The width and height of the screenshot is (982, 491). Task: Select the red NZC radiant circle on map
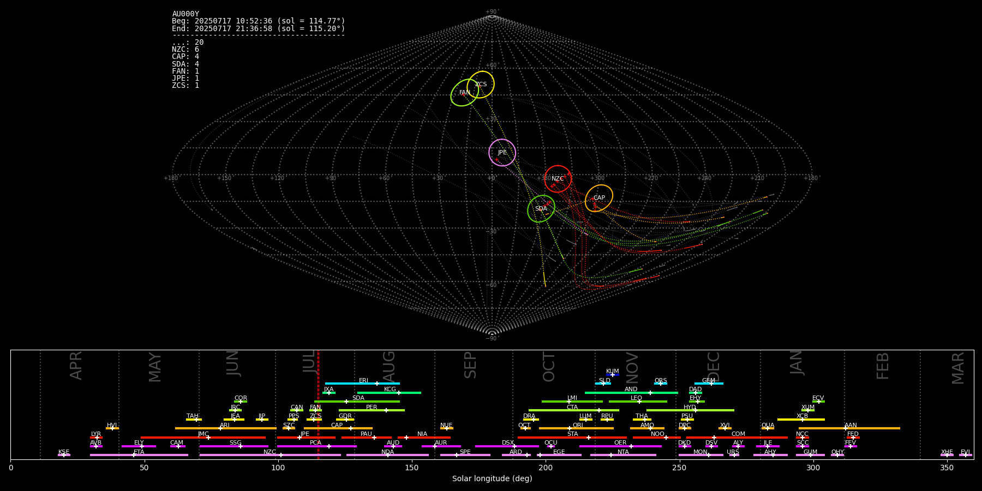pyautogui.click(x=558, y=179)
